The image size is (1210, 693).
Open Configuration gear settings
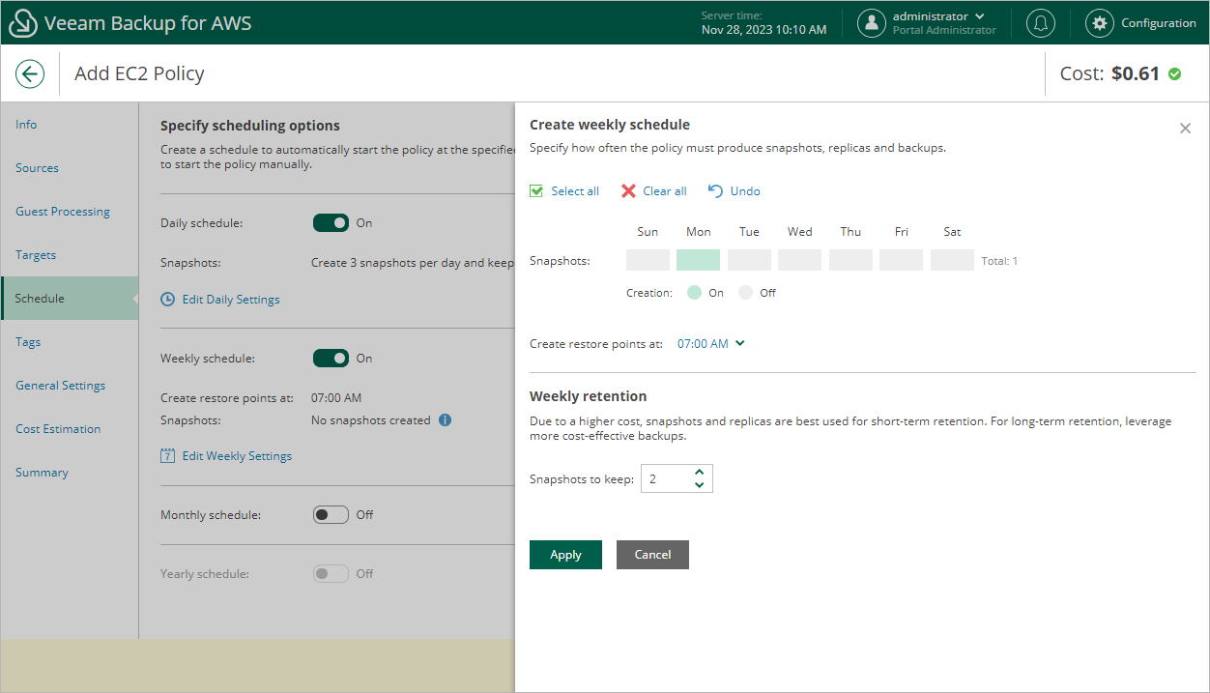[1100, 23]
